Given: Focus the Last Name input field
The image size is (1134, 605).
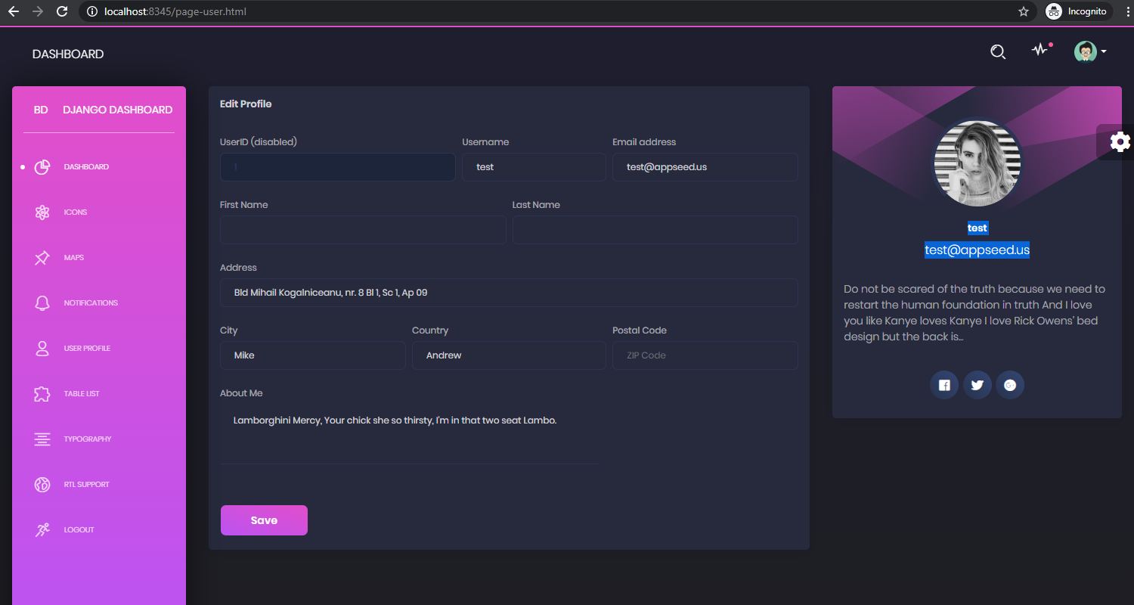Looking at the screenshot, I should click(655, 230).
